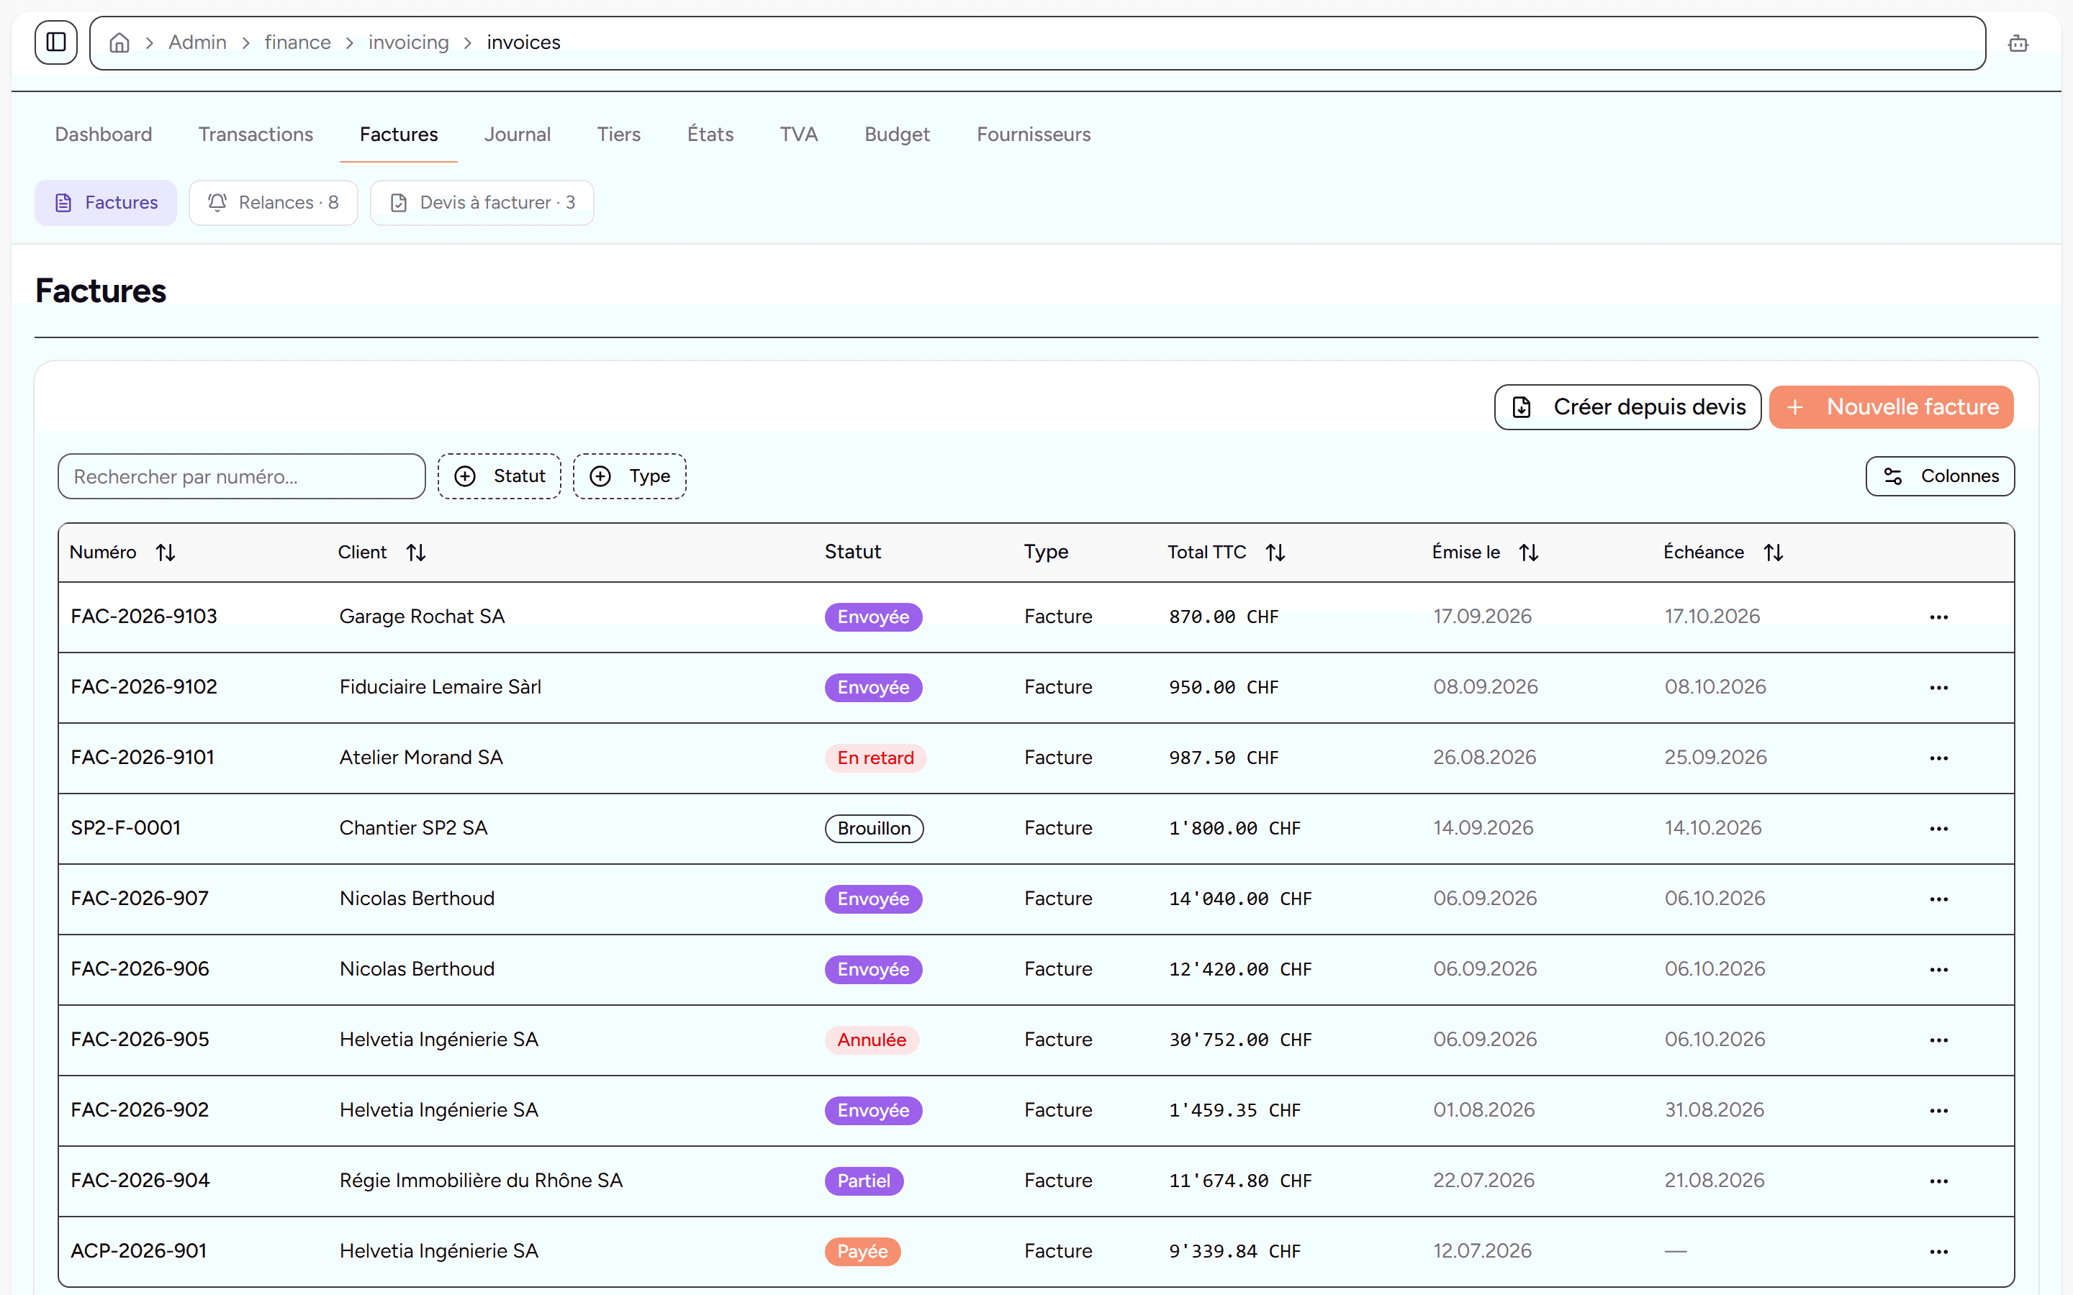Open actions menu for FAC-2026-9103

[x=1938, y=617]
